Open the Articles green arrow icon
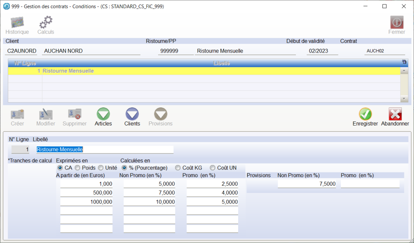This screenshot has width=414, height=243. pyautogui.click(x=103, y=114)
